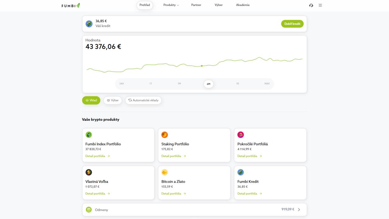Image resolution: width=389 pixels, height=219 pixels.
Task: Click the Fumbi logo in header
Action: coord(71,5)
